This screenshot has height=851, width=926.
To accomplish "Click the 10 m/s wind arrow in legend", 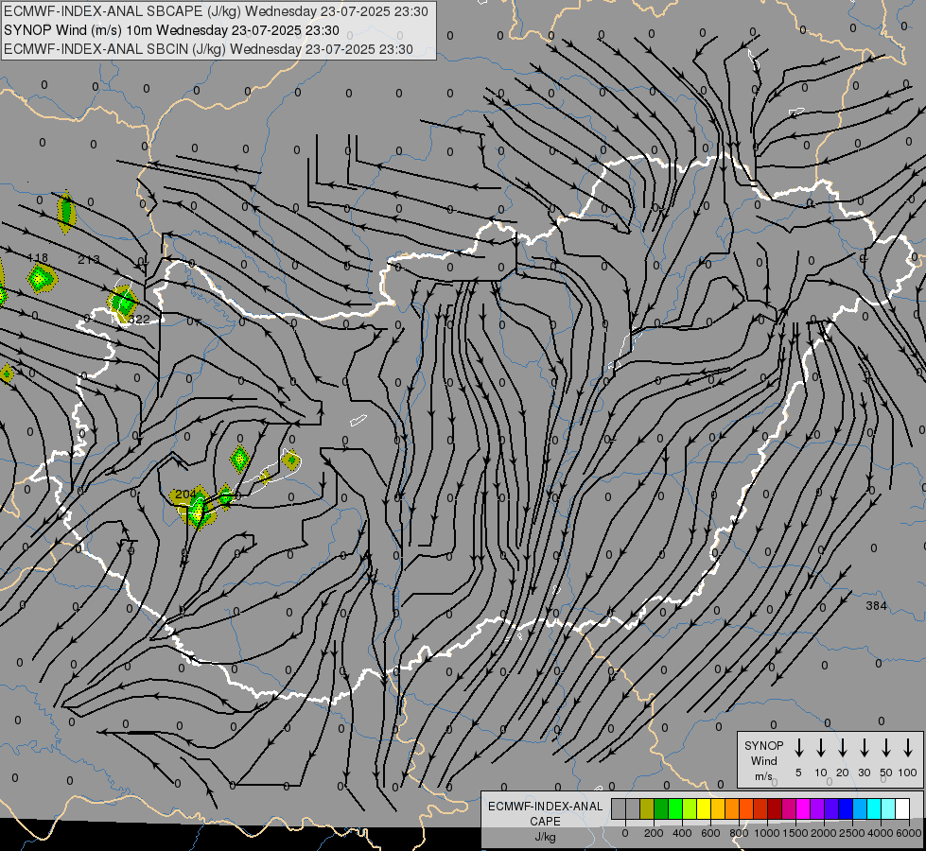I will (x=820, y=748).
